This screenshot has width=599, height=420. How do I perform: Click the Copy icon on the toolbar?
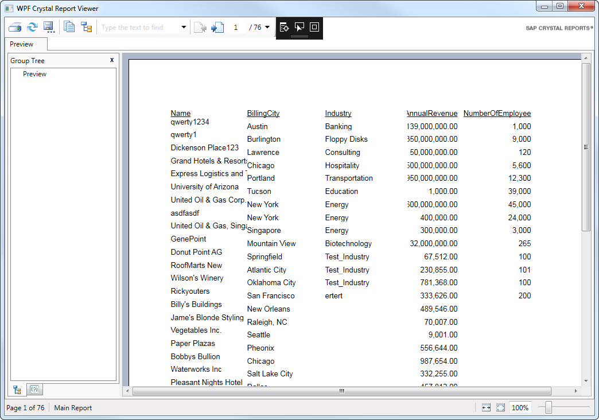(68, 26)
